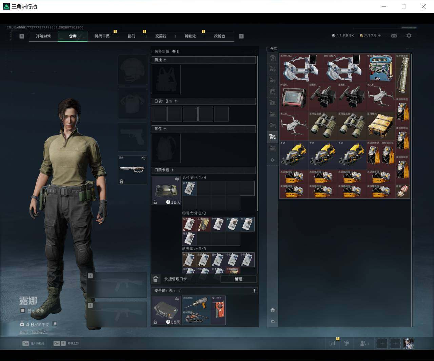Select the single keycard under 长弓溪谷
This screenshot has height=361, width=434.
coord(190,188)
